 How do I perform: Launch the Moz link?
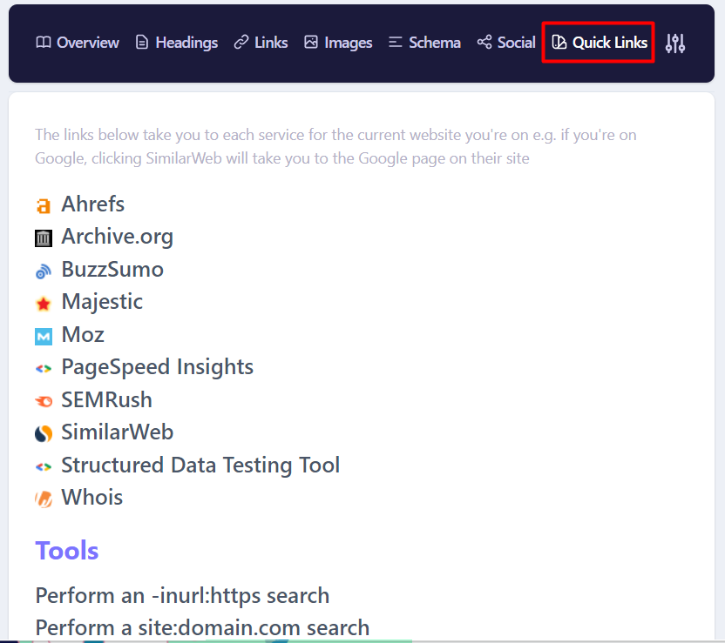pyautogui.click(x=84, y=335)
